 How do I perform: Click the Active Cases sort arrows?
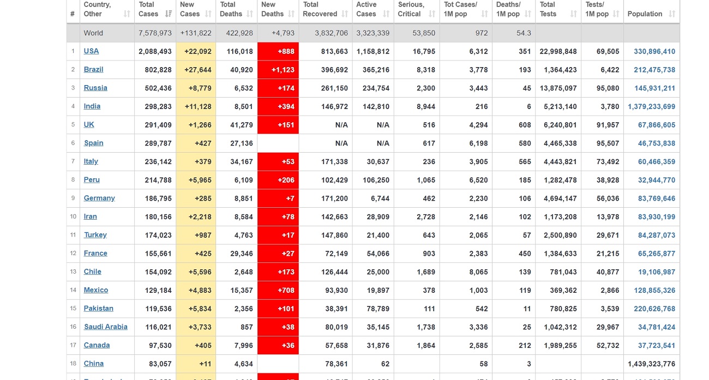pyautogui.click(x=386, y=14)
